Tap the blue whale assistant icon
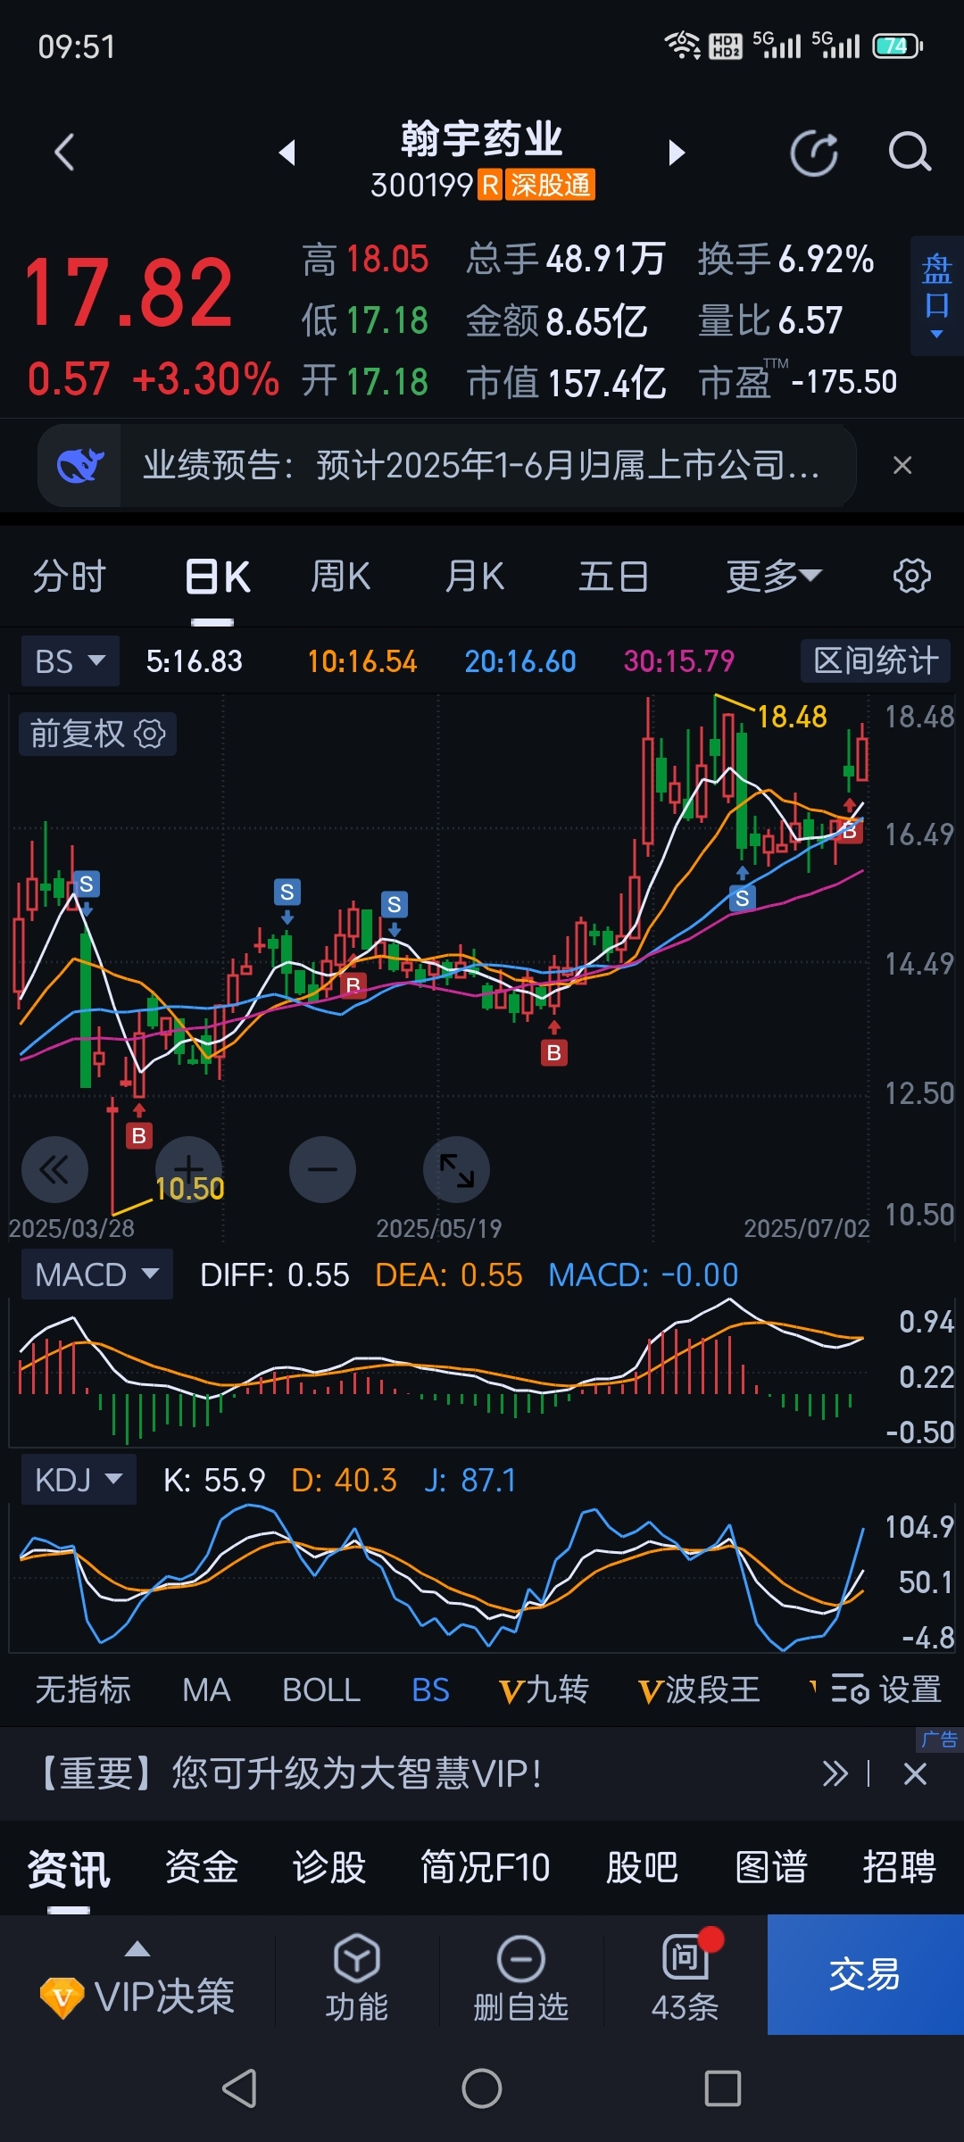This screenshot has height=2142, width=964. [x=79, y=465]
